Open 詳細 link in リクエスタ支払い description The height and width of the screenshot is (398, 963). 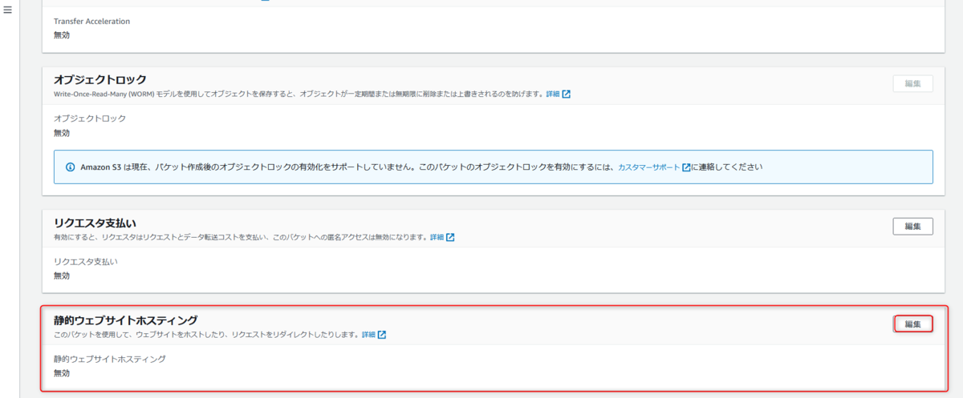coord(437,238)
